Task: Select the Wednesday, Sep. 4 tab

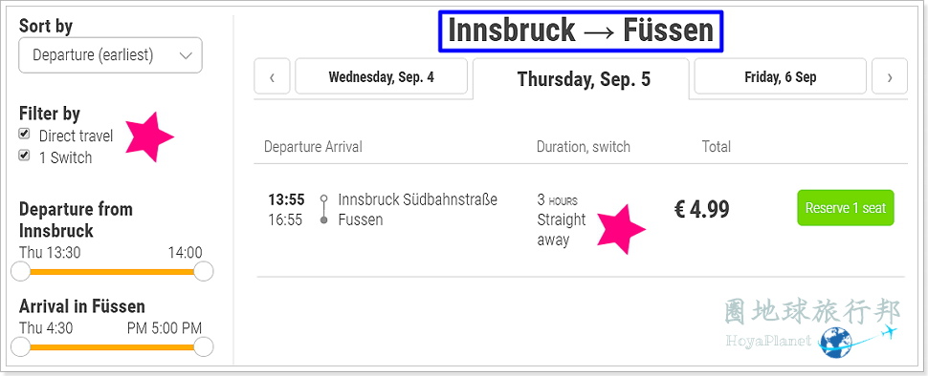Action: click(381, 76)
